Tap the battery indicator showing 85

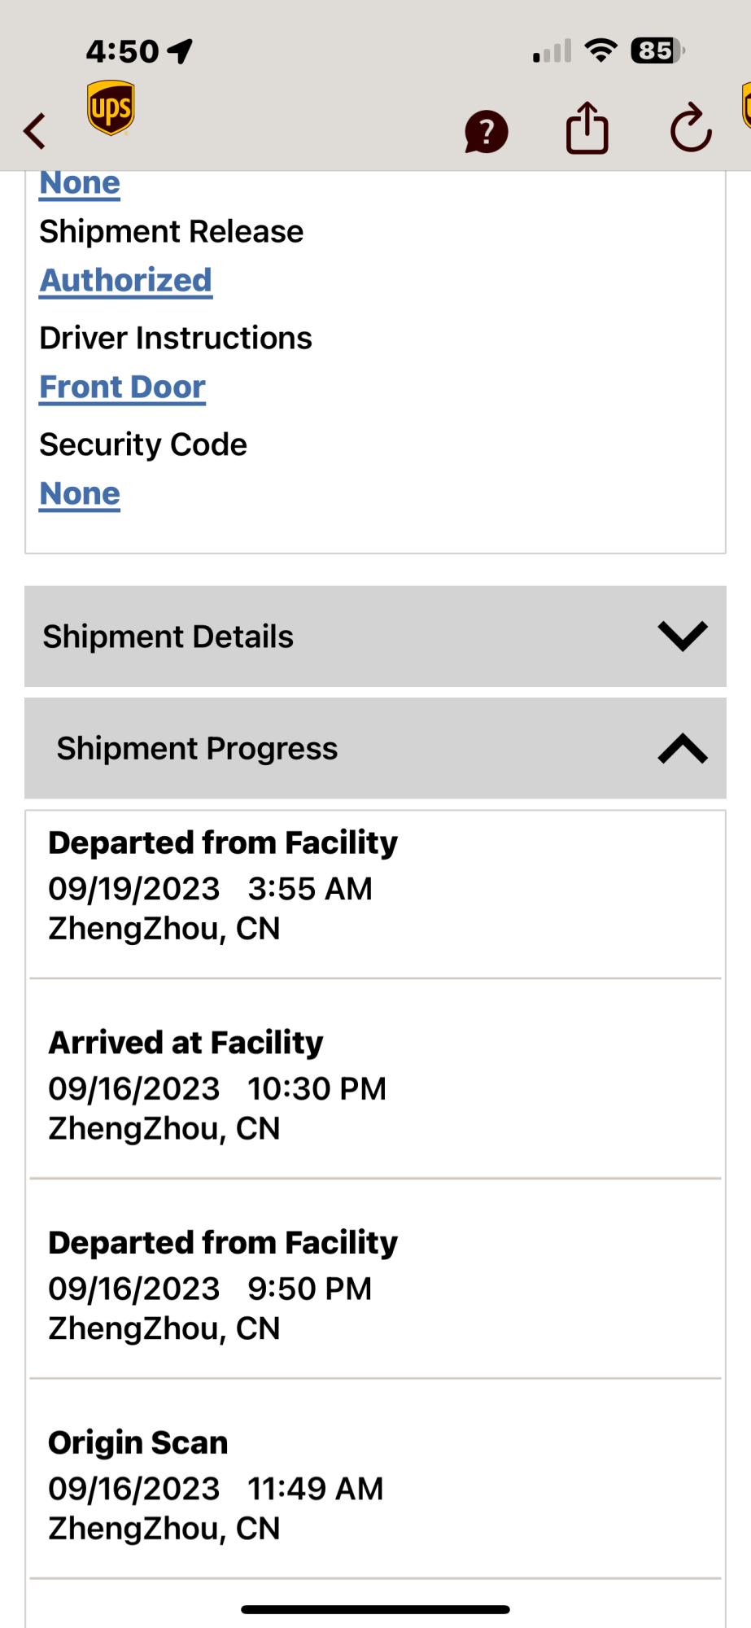click(657, 51)
